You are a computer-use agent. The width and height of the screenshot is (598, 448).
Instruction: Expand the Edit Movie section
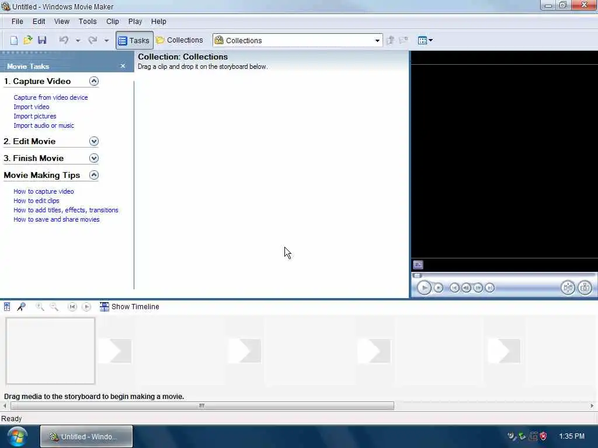tap(94, 141)
